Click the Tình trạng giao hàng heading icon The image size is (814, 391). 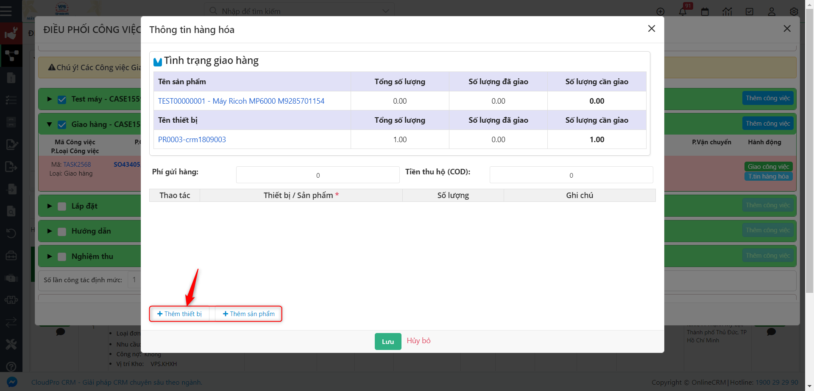[158, 62]
